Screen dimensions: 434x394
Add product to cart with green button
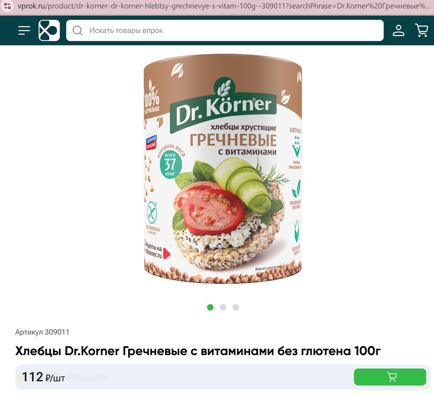(390, 377)
